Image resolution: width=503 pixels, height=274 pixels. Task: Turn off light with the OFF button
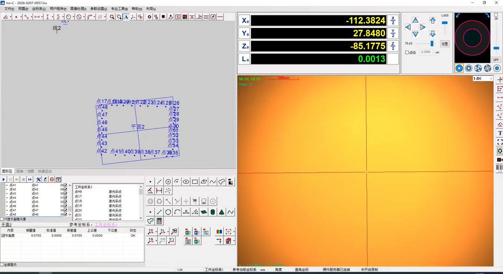[x=496, y=60]
